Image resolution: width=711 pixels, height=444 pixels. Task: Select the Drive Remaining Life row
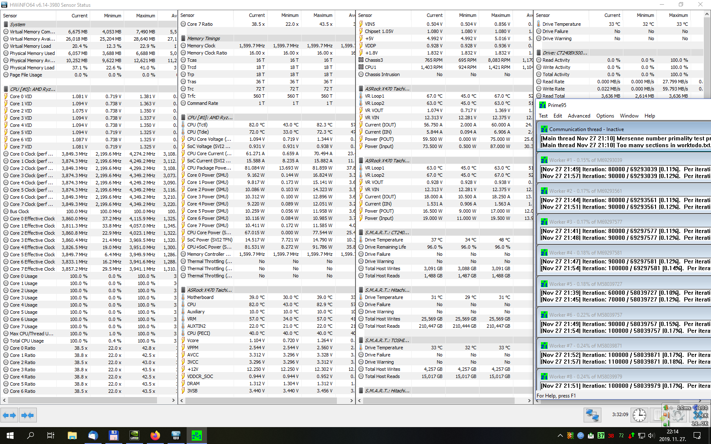pos(445,247)
